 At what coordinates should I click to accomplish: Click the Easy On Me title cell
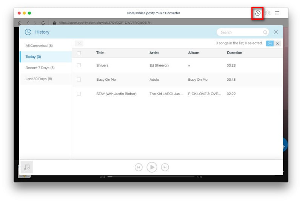106,80
